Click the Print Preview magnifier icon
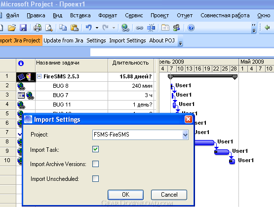Viewport: 274px width, 207px height. (49, 28)
